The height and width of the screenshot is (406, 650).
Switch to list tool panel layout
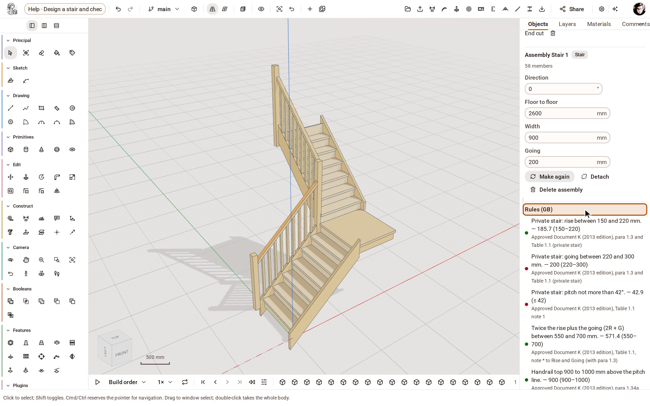56,25
